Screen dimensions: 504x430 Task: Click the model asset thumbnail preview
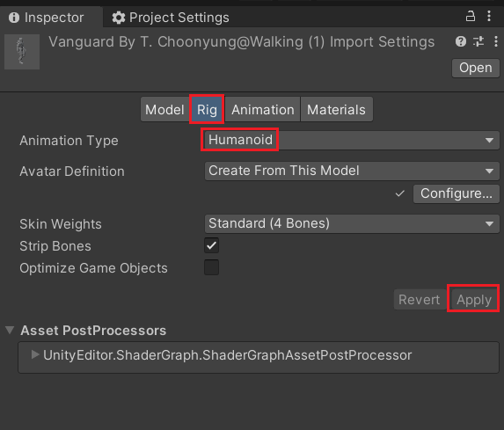[22, 51]
